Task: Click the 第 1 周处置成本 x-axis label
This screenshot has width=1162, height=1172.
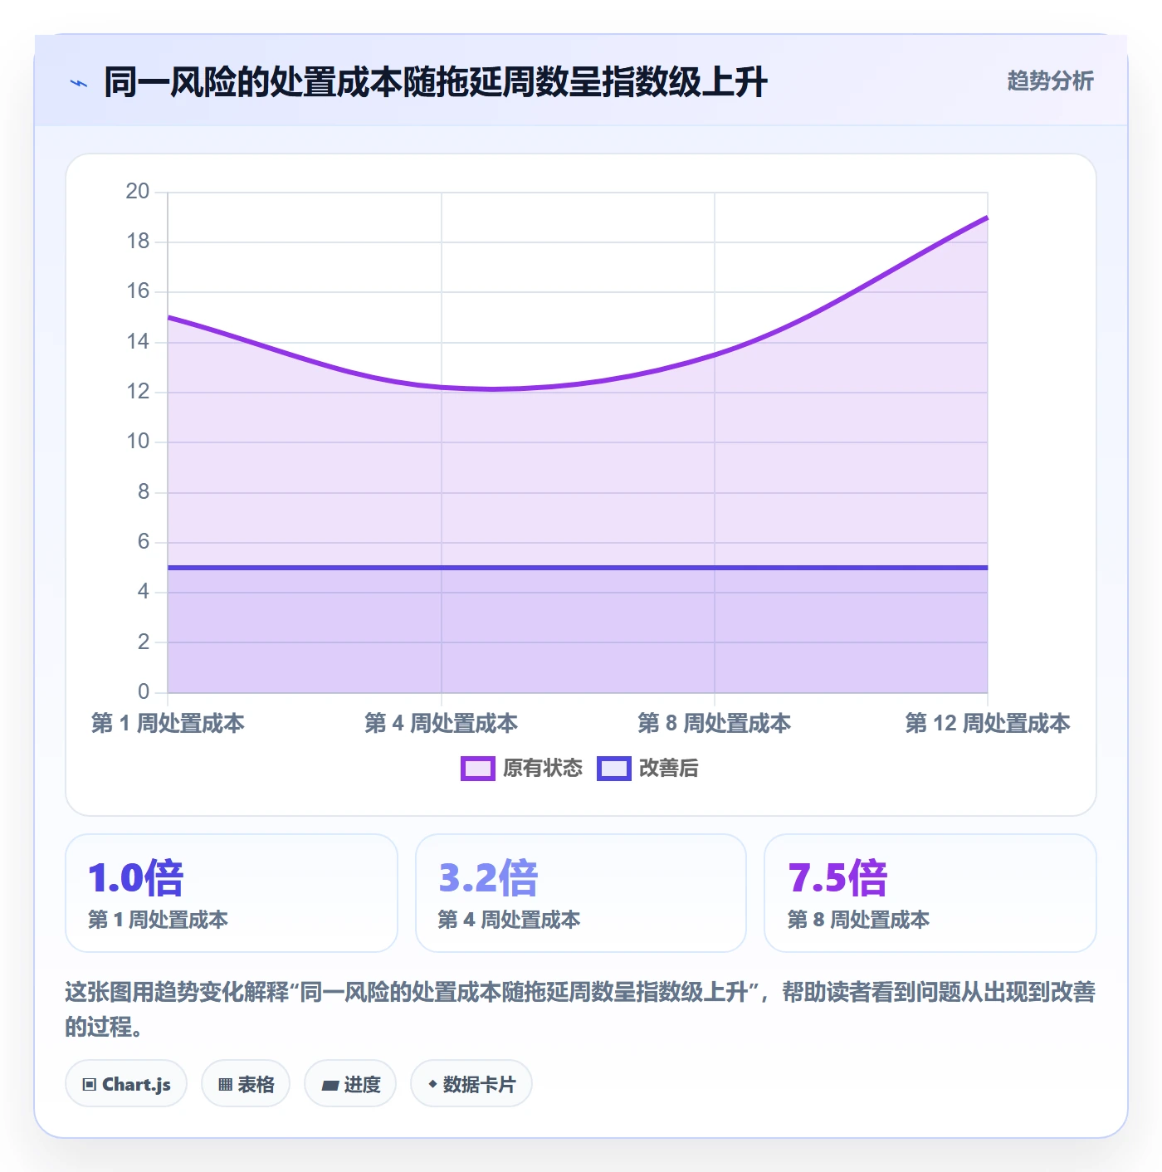Action: [x=168, y=723]
